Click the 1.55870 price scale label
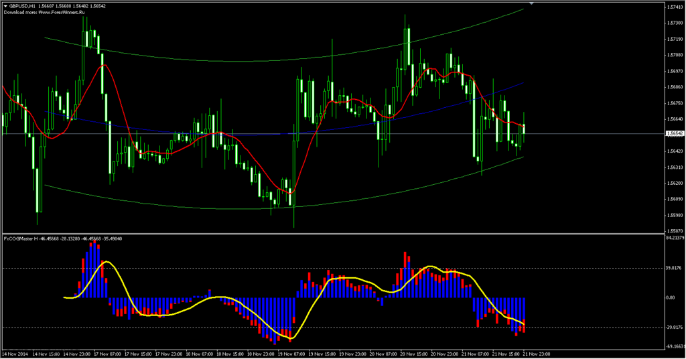This screenshot has width=686, height=359. (x=675, y=230)
